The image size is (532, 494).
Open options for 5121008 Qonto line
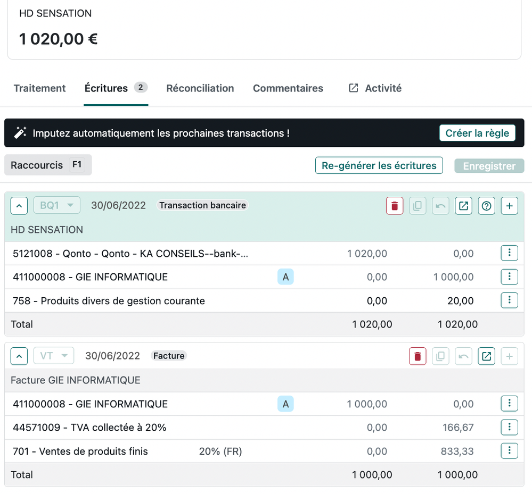coord(509,253)
